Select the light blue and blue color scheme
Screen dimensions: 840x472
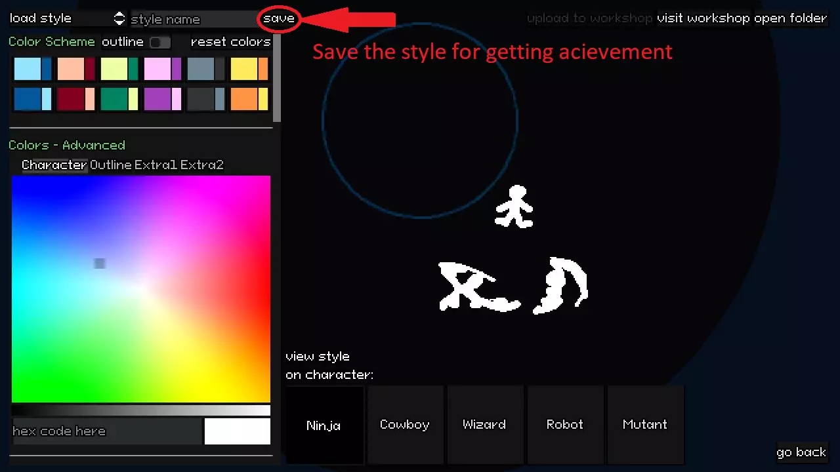point(33,69)
